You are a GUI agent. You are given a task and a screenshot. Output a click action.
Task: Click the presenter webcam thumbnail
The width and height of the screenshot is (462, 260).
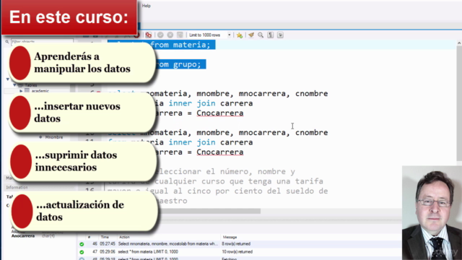click(432, 213)
